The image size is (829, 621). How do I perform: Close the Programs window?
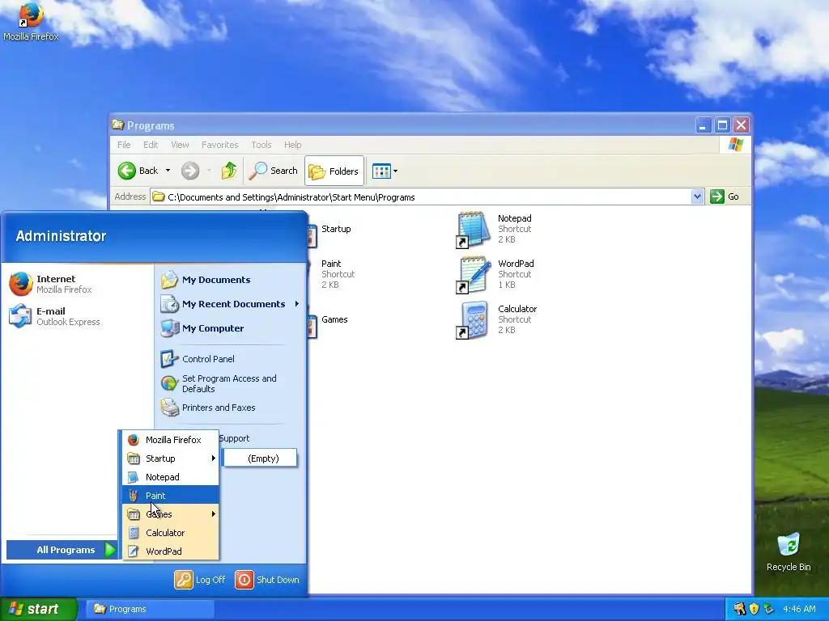(x=742, y=125)
